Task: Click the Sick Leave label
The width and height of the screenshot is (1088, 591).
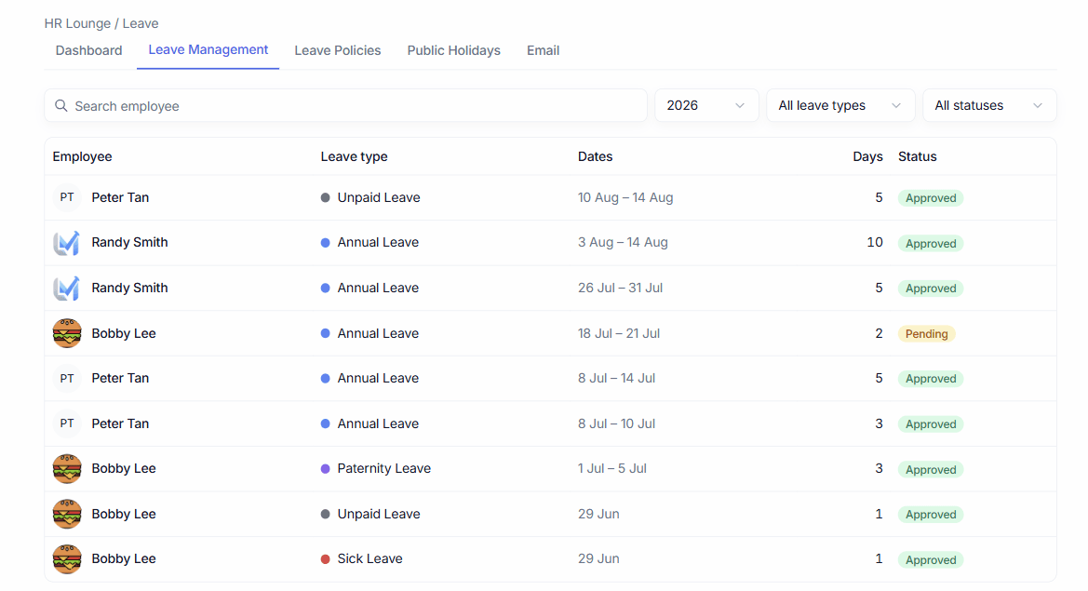Action: pyautogui.click(x=369, y=559)
